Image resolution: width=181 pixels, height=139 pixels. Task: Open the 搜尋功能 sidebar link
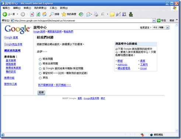tap(9, 78)
